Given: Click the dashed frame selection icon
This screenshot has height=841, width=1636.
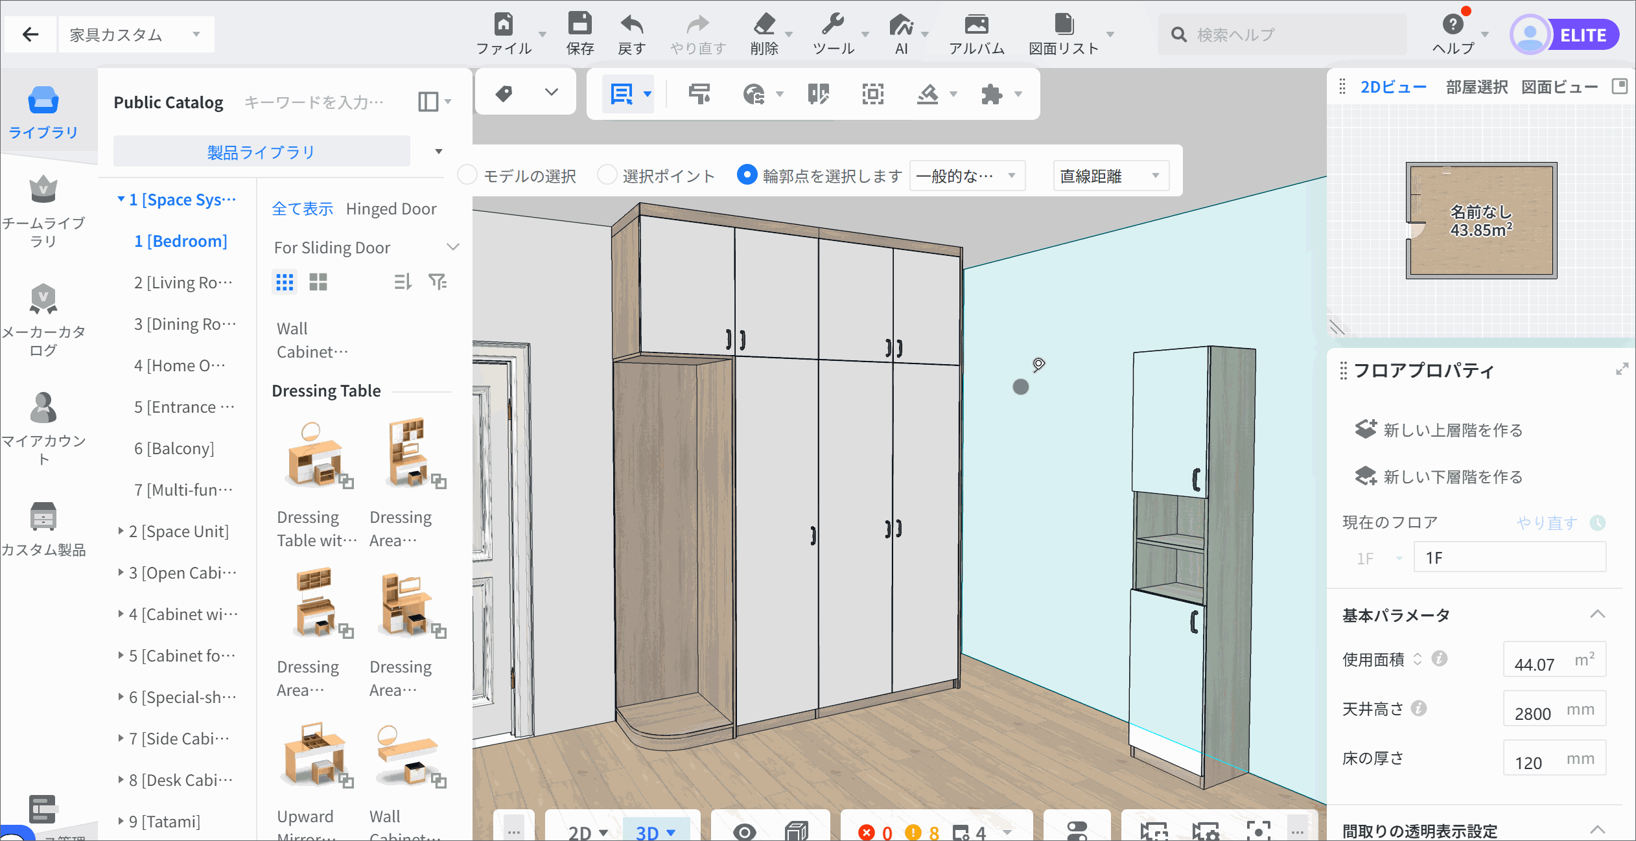Looking at the screenshot, I should point(873,94).
